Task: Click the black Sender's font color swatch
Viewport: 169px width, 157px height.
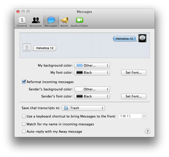Action: pos(80,96)
